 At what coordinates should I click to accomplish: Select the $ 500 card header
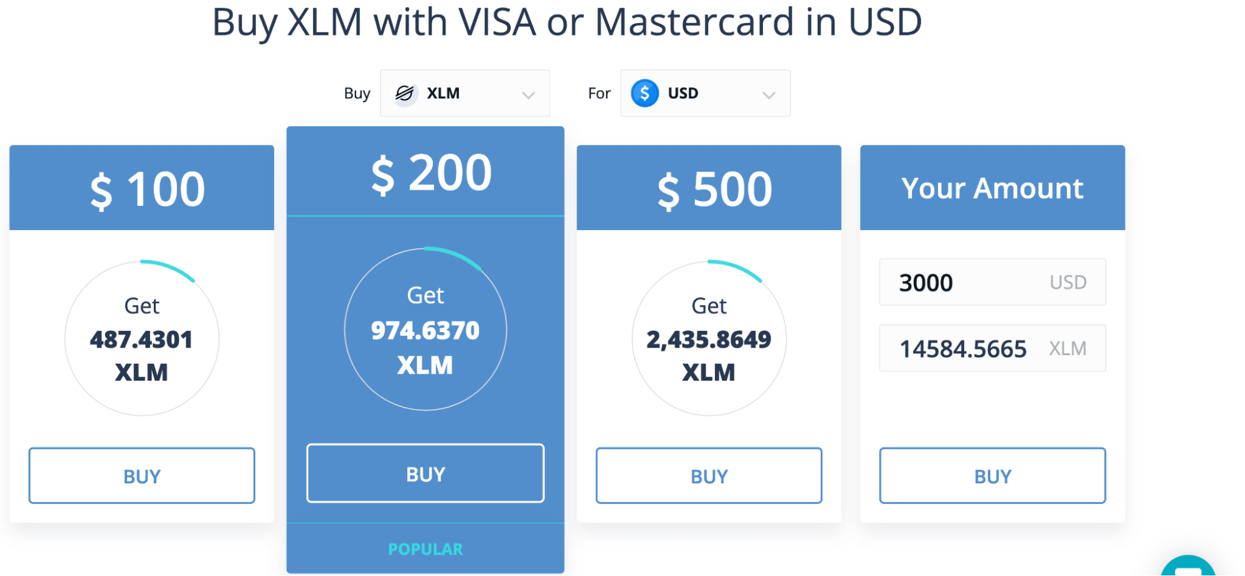[709, 188]
